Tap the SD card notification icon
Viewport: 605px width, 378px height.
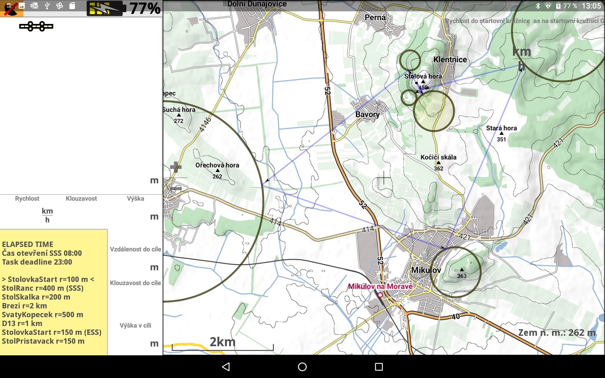(x=72, y=6)
